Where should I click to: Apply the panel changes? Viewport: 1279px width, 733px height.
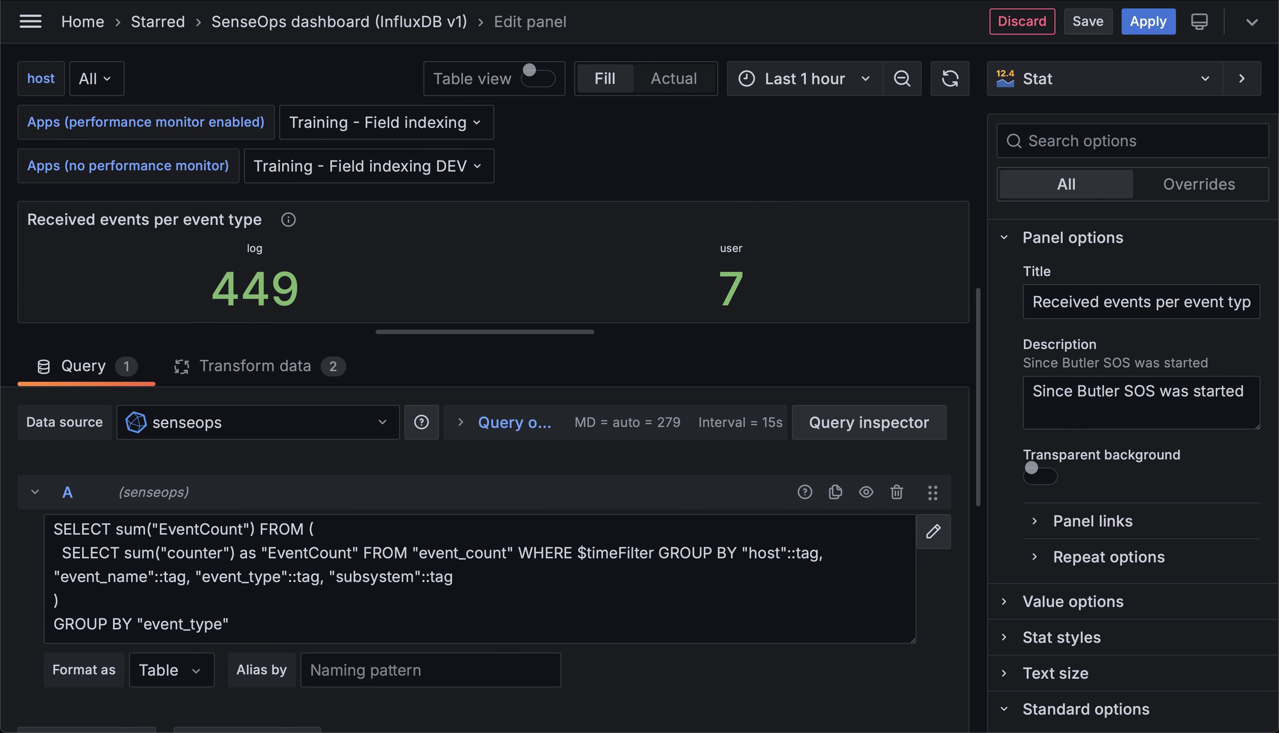point(1148,21)
